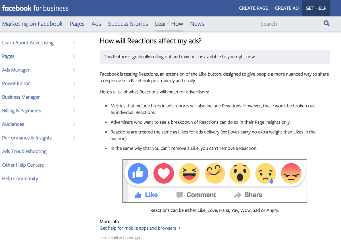Viewport: 341px width, 245px height.
Task: Choose the Sad crying reaction emoji
Action: point(266,173)
